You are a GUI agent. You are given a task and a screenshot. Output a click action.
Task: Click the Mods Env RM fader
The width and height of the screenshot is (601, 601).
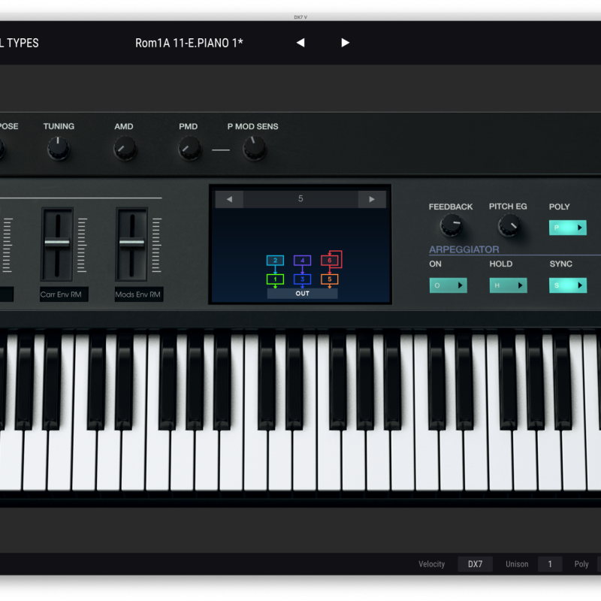(x=132, y=243)
